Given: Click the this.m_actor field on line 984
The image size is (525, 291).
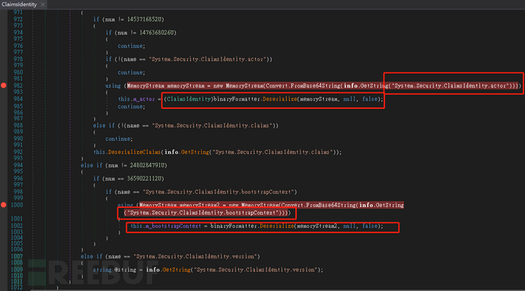Looking at the screenshot, I should click(x=137, y=99).
